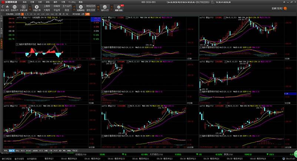Image resolution: width=297 pixels, height=161 pixels.
Task: Switch to the 120-minute period
Action: coord(43,14)
